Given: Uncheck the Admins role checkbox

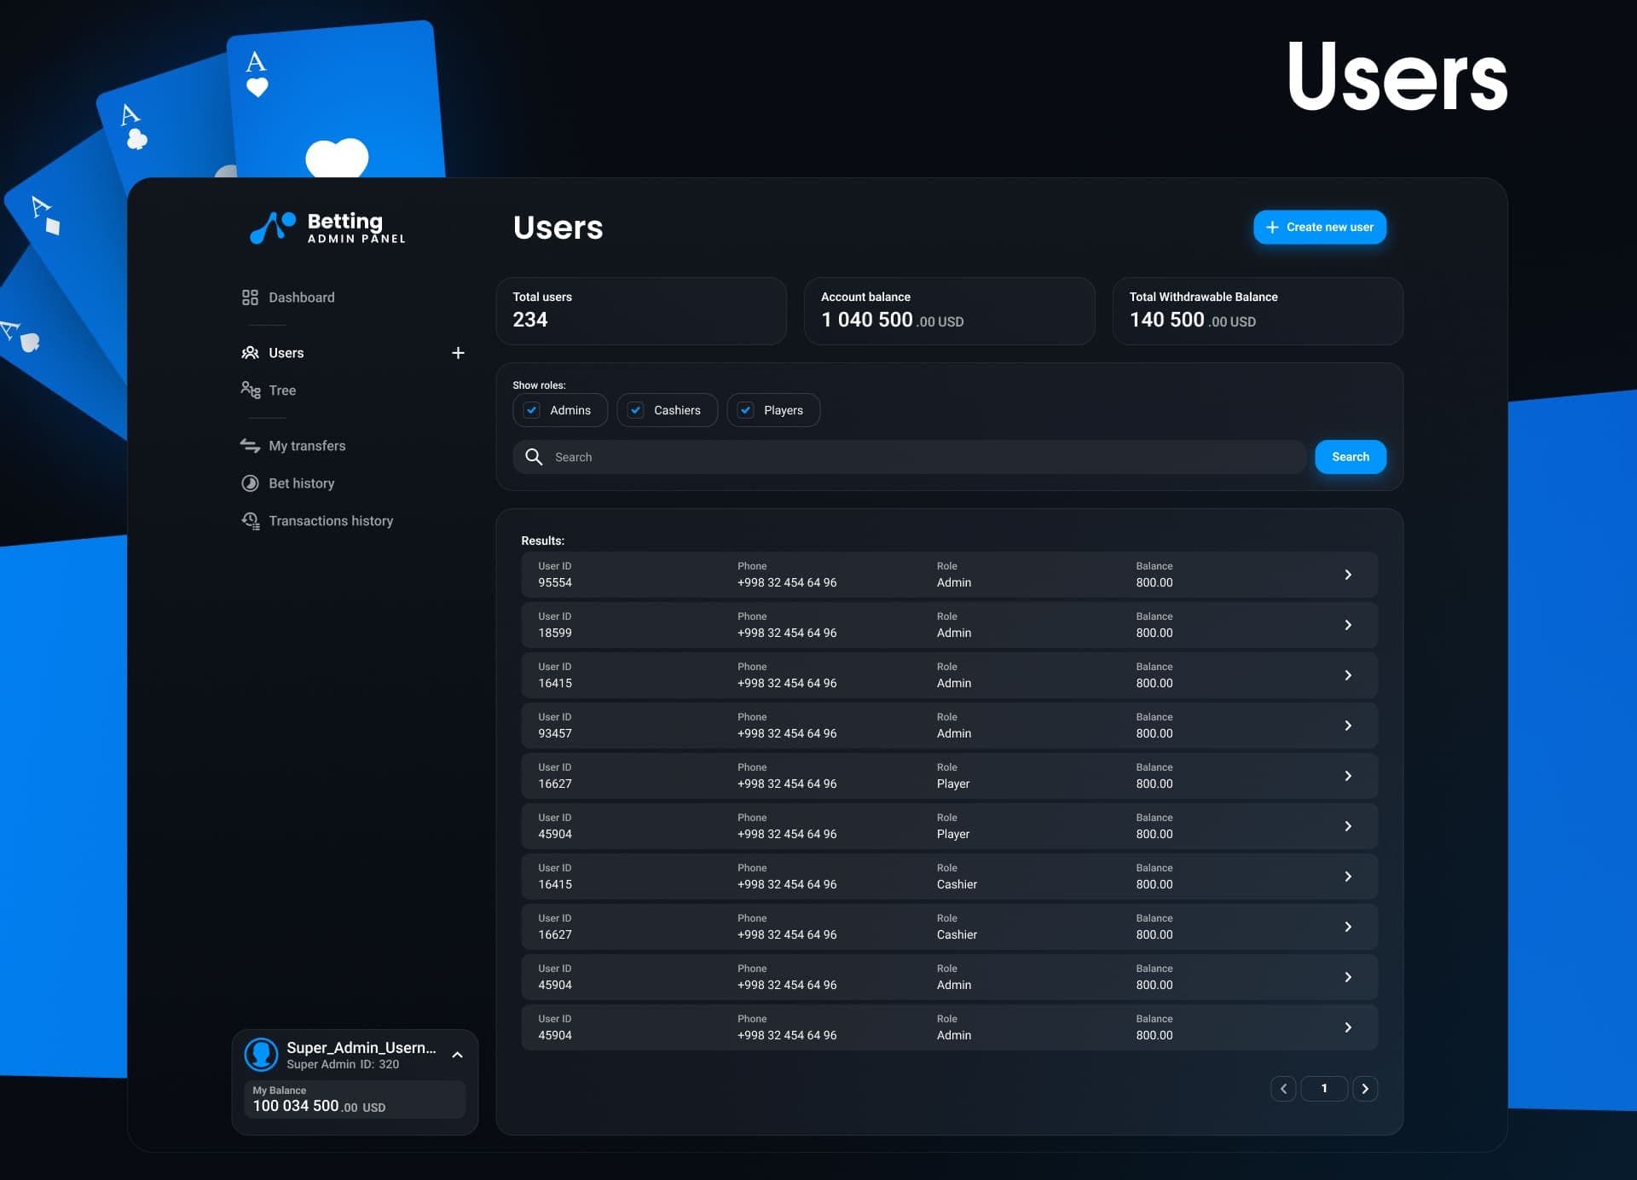Looking at the screenshot, I should pyautogui.click(x=532, y=410).
